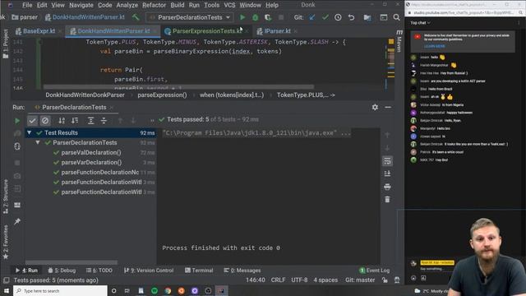Run ParserDeclarationTests with the green play icon
Screen dimensions: 526x296
pos(242,17)
